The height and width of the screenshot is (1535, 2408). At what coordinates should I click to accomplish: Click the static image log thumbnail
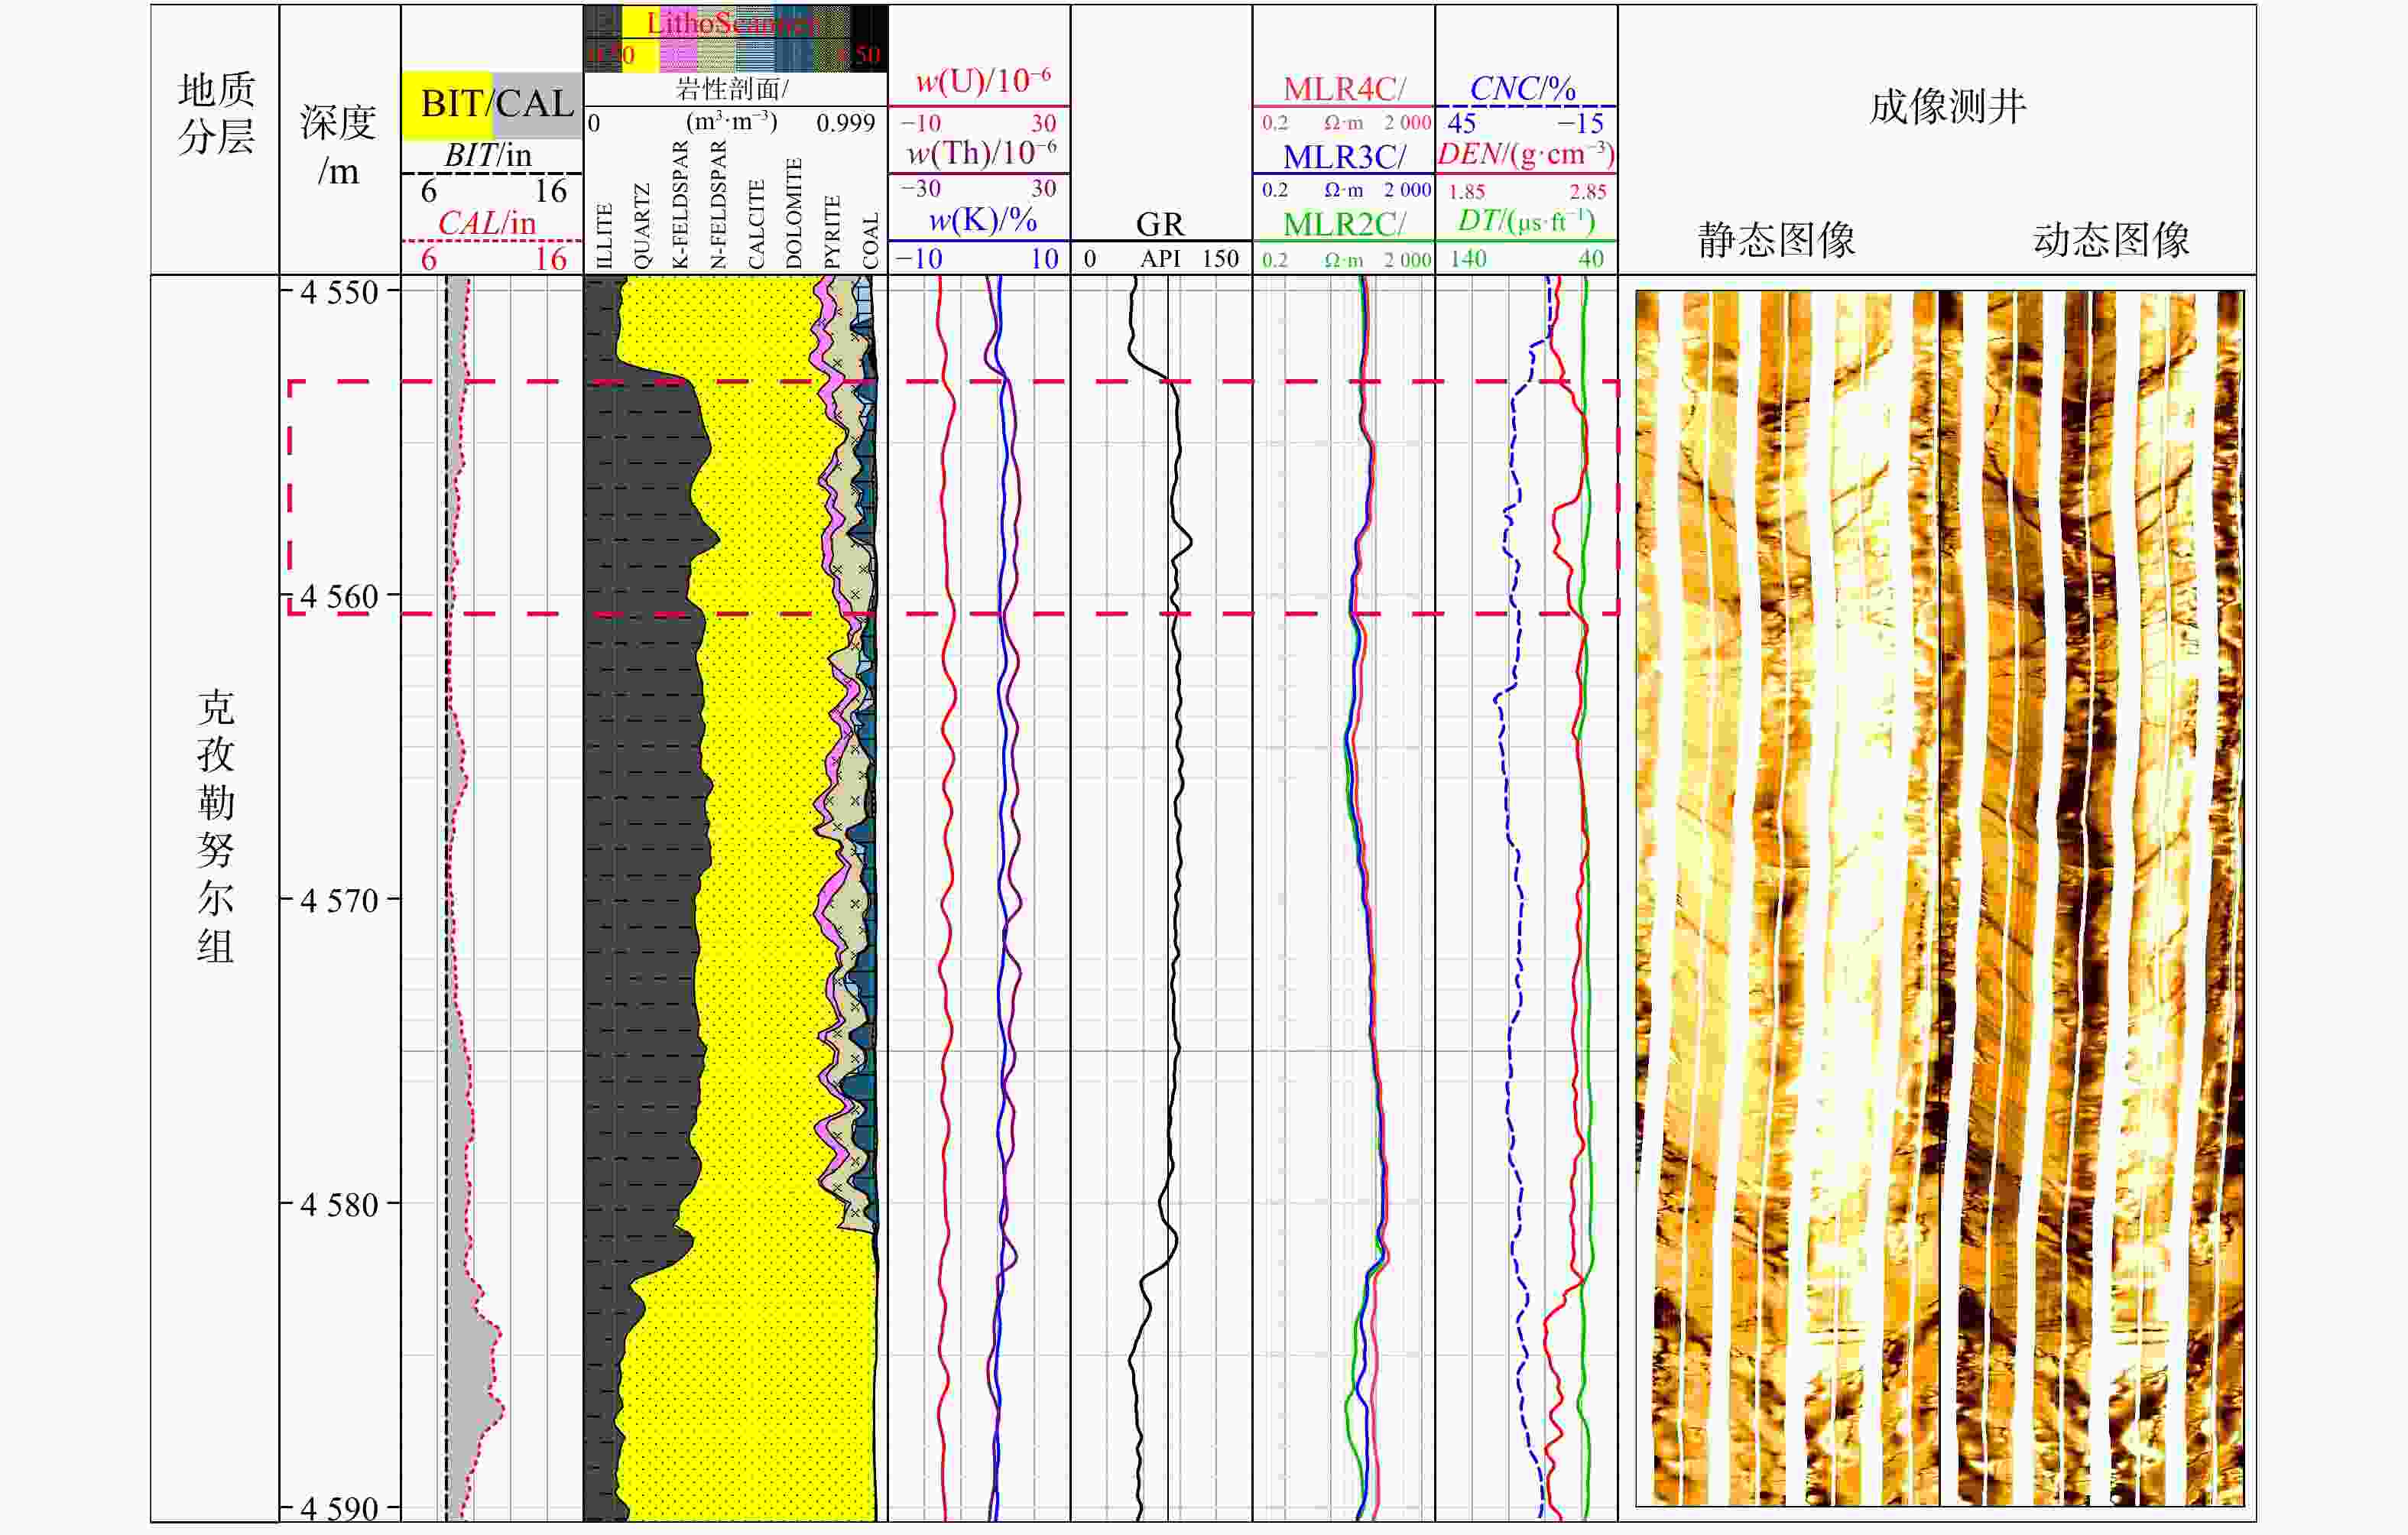[1786, 898]
